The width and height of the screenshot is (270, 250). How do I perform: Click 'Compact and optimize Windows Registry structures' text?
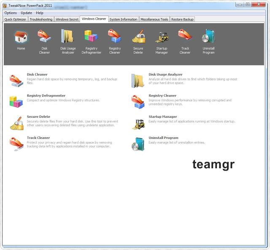point(63,100)
